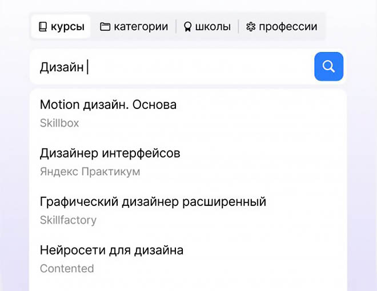Click the Skillfactory school name
This screenshot has height=291, width=377.
(x=68, y=220)
